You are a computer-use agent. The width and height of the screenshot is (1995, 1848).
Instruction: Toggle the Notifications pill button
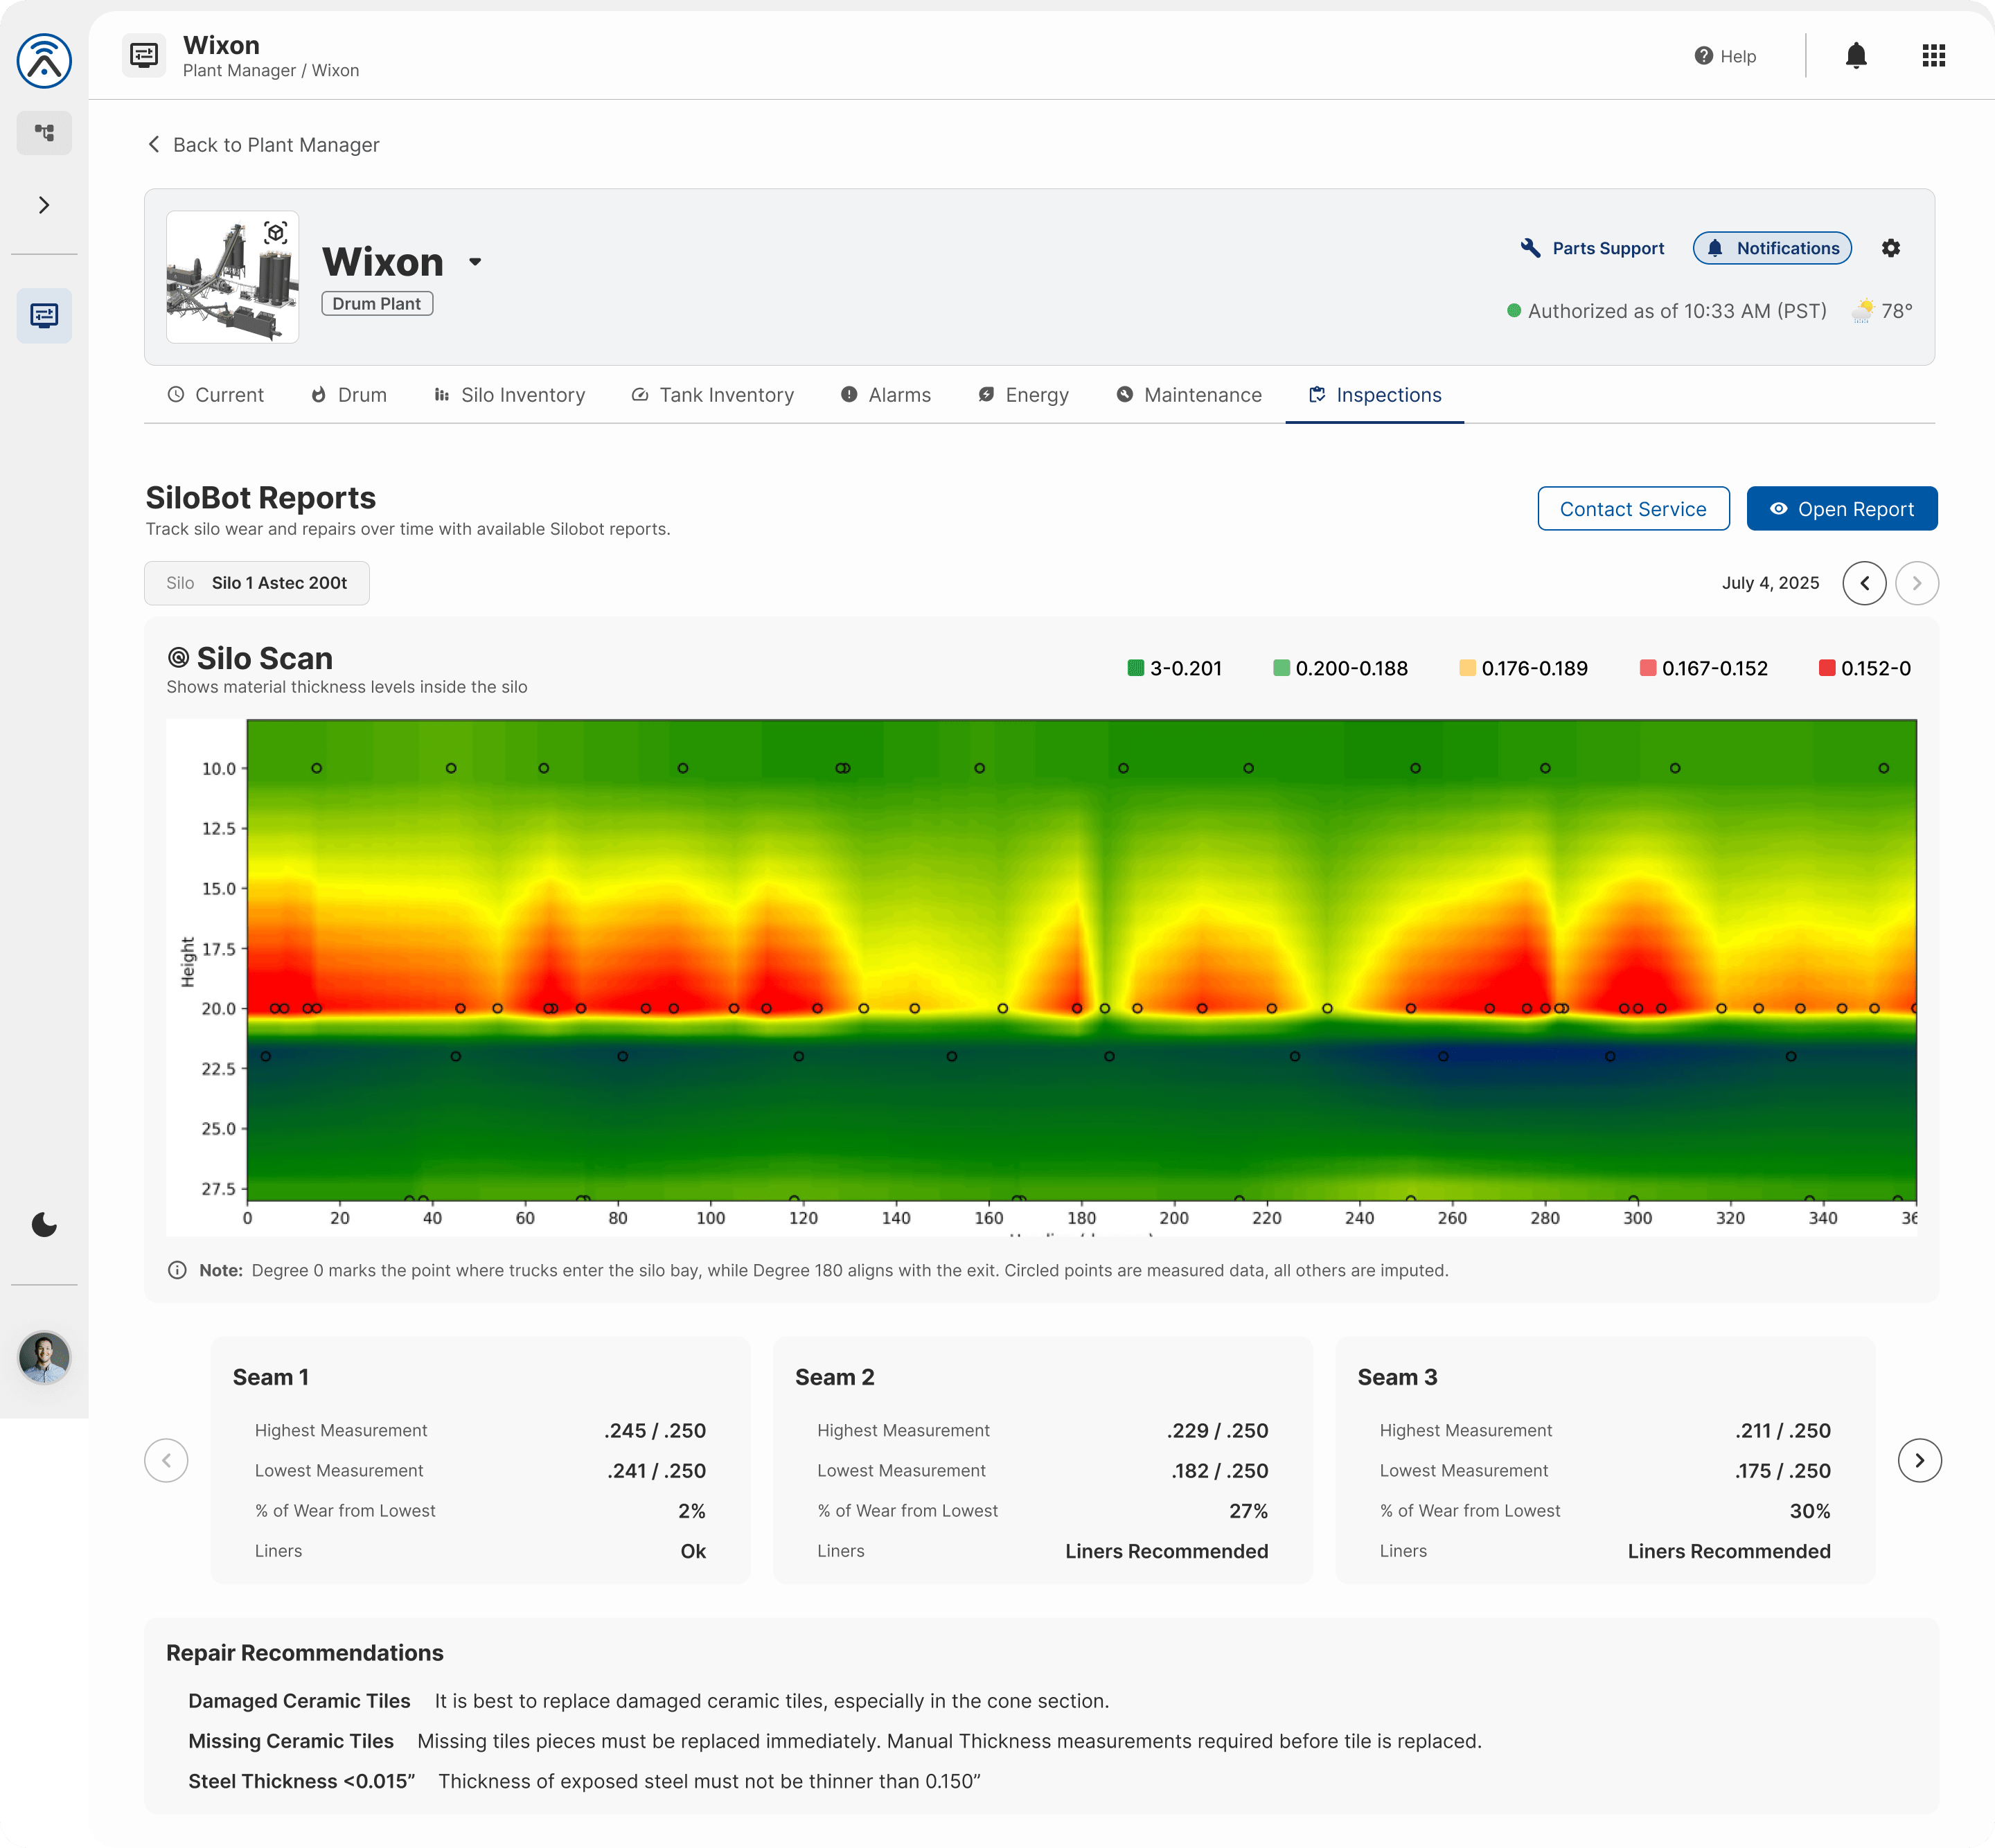pos(1772,248)
